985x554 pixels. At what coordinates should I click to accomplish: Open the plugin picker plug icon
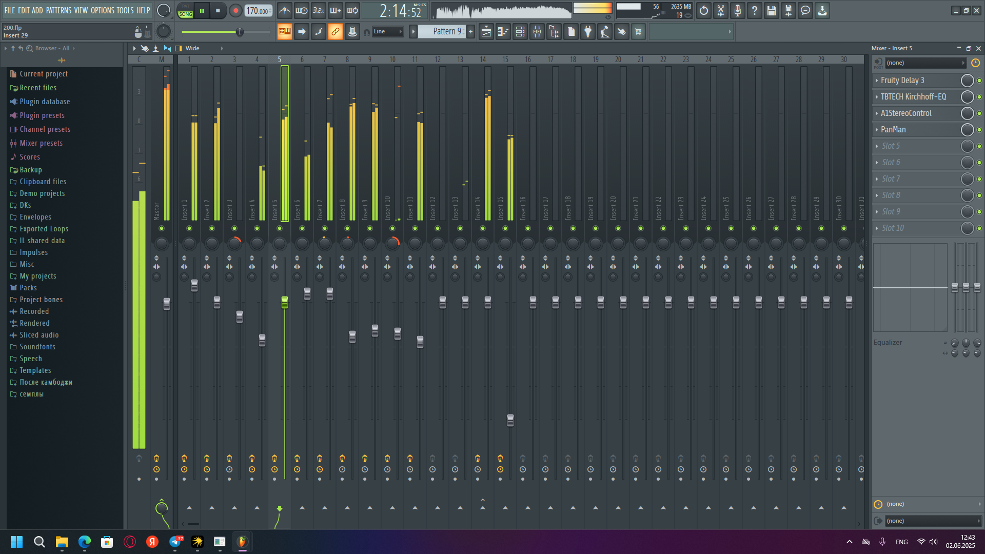588,32
